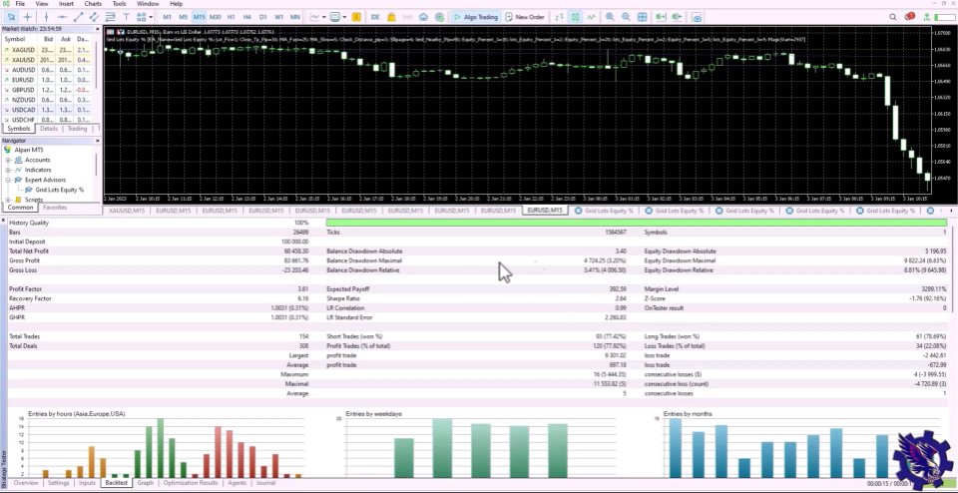958x493 pixels.
Task: Open the Tools menu
Action: click(119, 4)
